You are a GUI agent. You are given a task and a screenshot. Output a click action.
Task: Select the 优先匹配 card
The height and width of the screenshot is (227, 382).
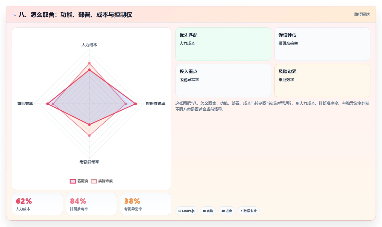223,44
